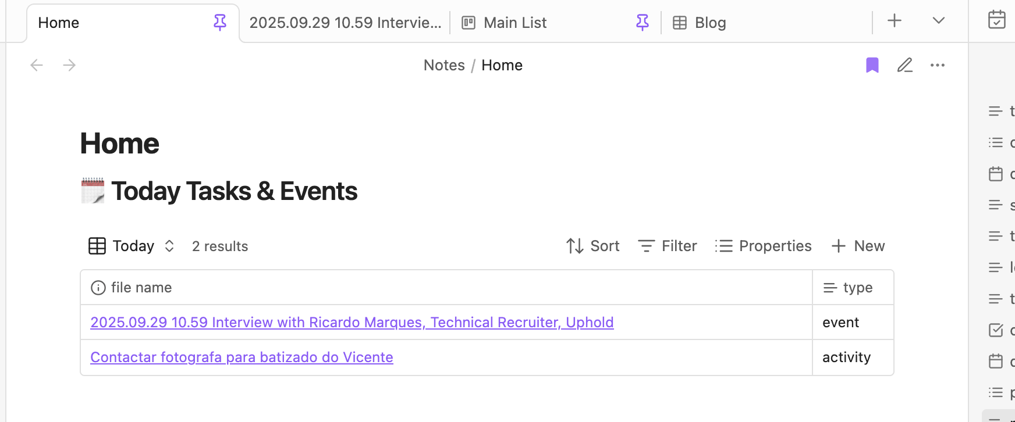The width and height of the screenshot is (1015, 422).
Task: Open Contactar fotografa para batizado link
Action: 242,357
